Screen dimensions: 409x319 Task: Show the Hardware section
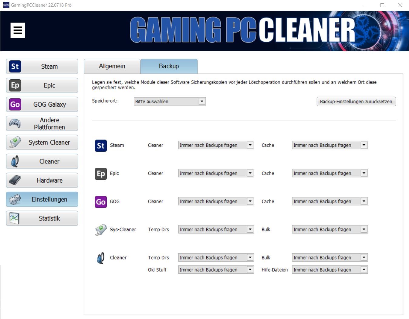(42, 180)
